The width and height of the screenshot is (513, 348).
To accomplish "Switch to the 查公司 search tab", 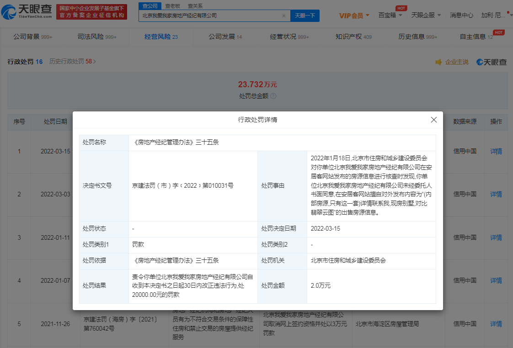I will coord(150,6).
